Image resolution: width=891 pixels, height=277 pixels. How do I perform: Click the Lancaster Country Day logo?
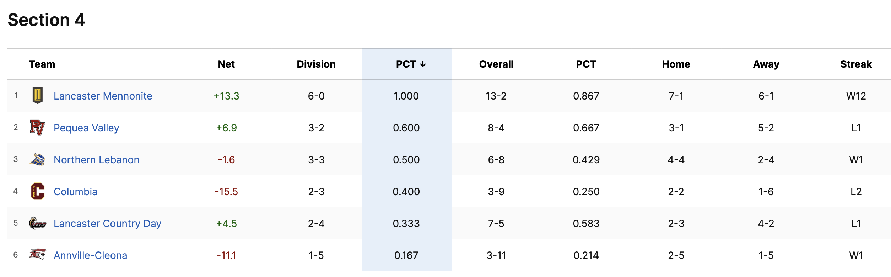(37, 223)
